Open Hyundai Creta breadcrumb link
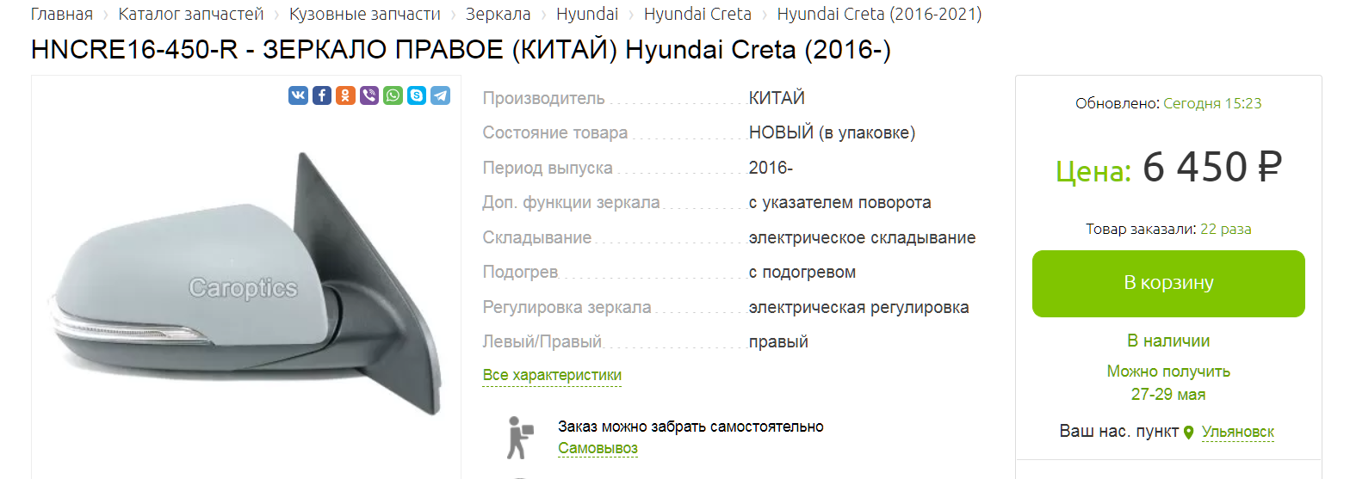Screen dimensions: 1350x479 click(697, 14)
